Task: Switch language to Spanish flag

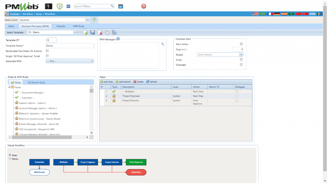Action: point(284,14)
